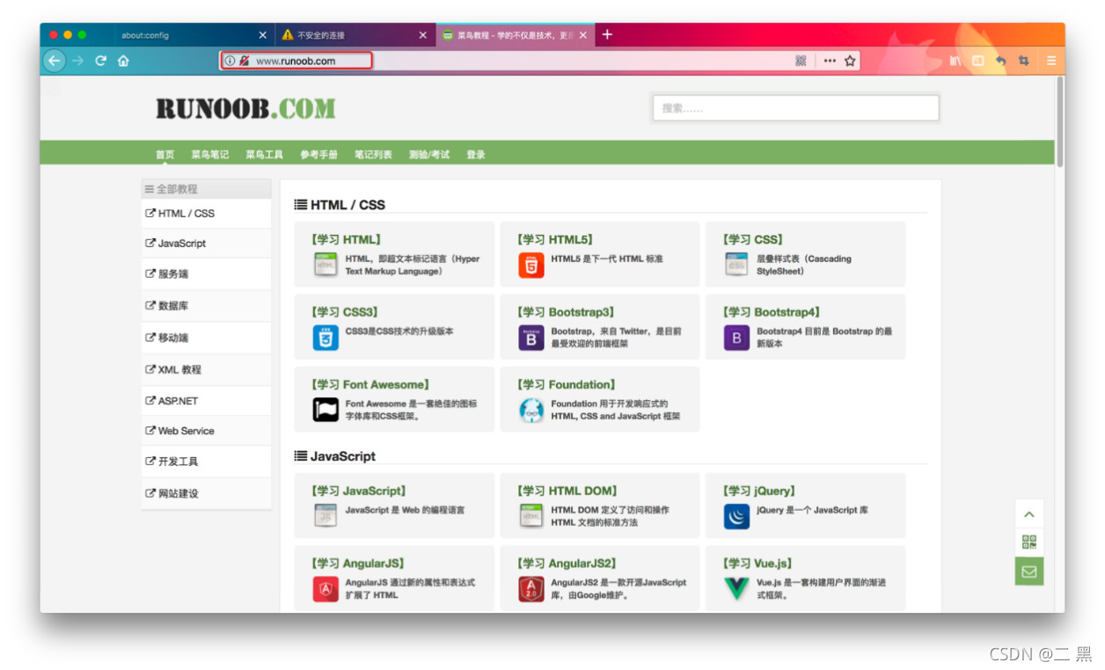The image size is (1105, 670).
Task: Select JavaScript in the sidebar
Action: point(206,244)
